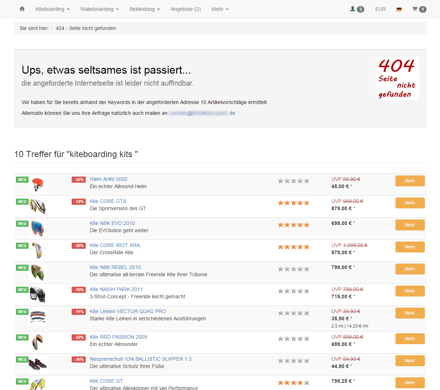Click the -12% discount badge of Kite CORE GTS

[x=79, y=201]
